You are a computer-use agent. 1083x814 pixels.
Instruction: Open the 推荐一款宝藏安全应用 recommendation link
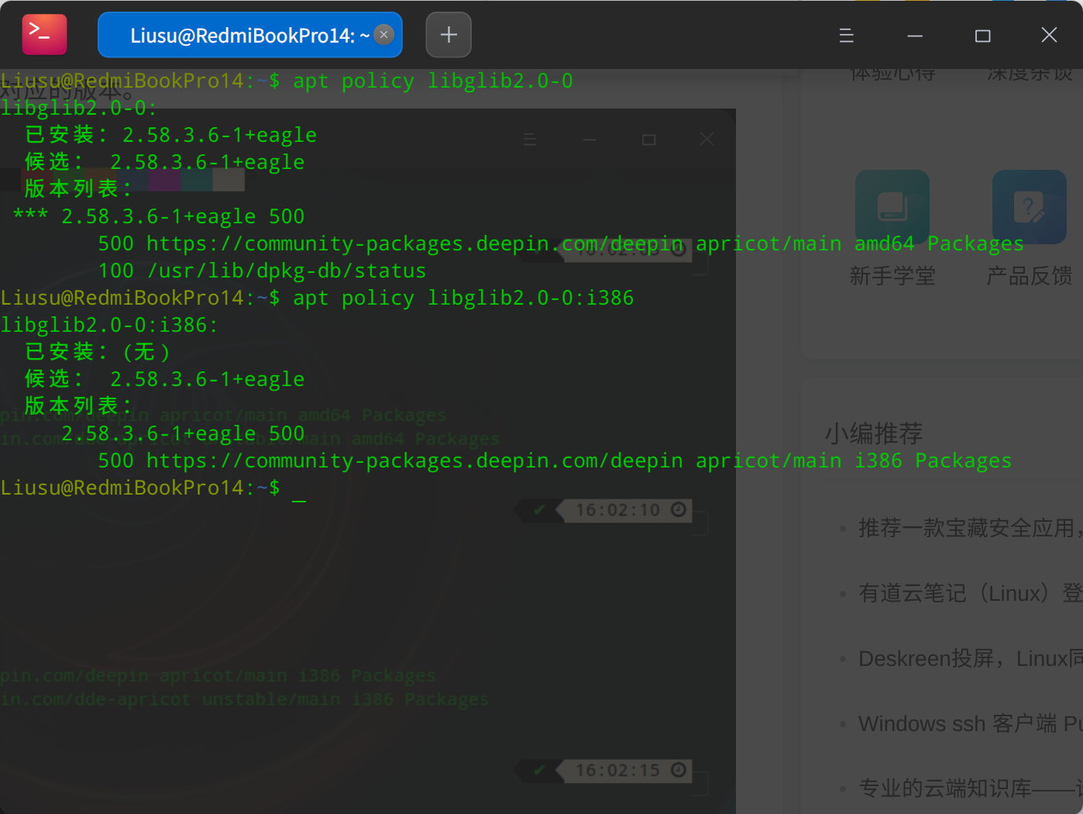tap(968, 528)
